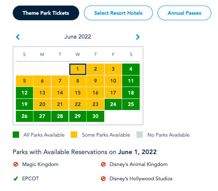Pick June 27 date cell

[x=42, y=116]
